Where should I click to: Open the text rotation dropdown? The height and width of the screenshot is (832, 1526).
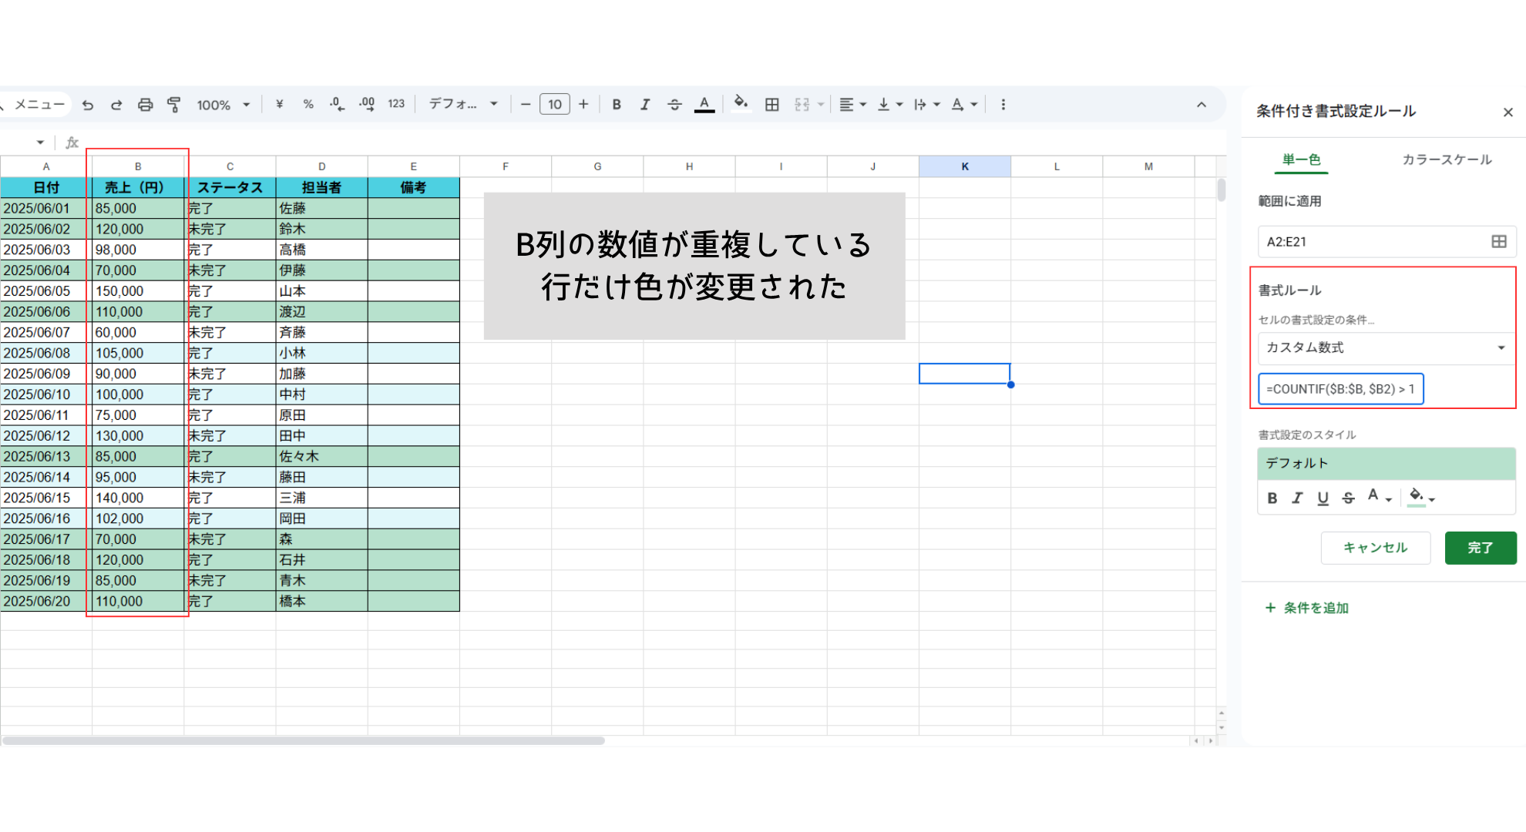coord(964,104)
